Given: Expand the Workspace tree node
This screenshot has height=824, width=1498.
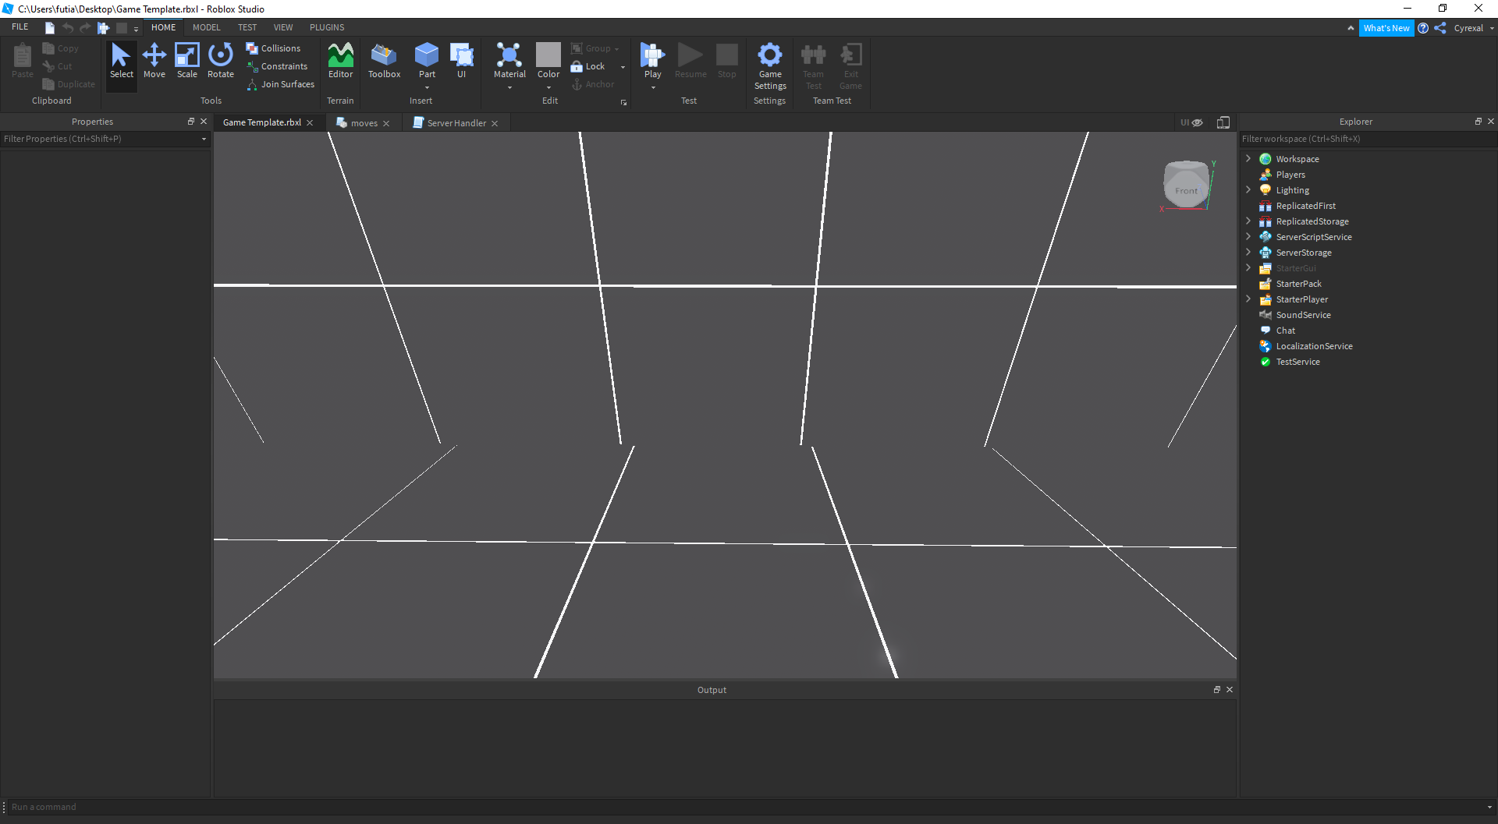Looking at the screenshot, I should pyautogui.click(x=1248, y=158).
